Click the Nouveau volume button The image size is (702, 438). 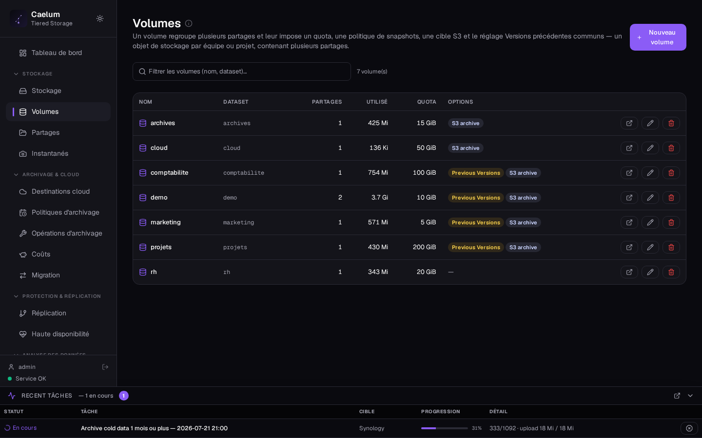(658, 37)
